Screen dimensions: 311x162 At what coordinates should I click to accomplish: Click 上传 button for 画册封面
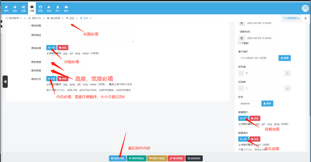point(51,48)
